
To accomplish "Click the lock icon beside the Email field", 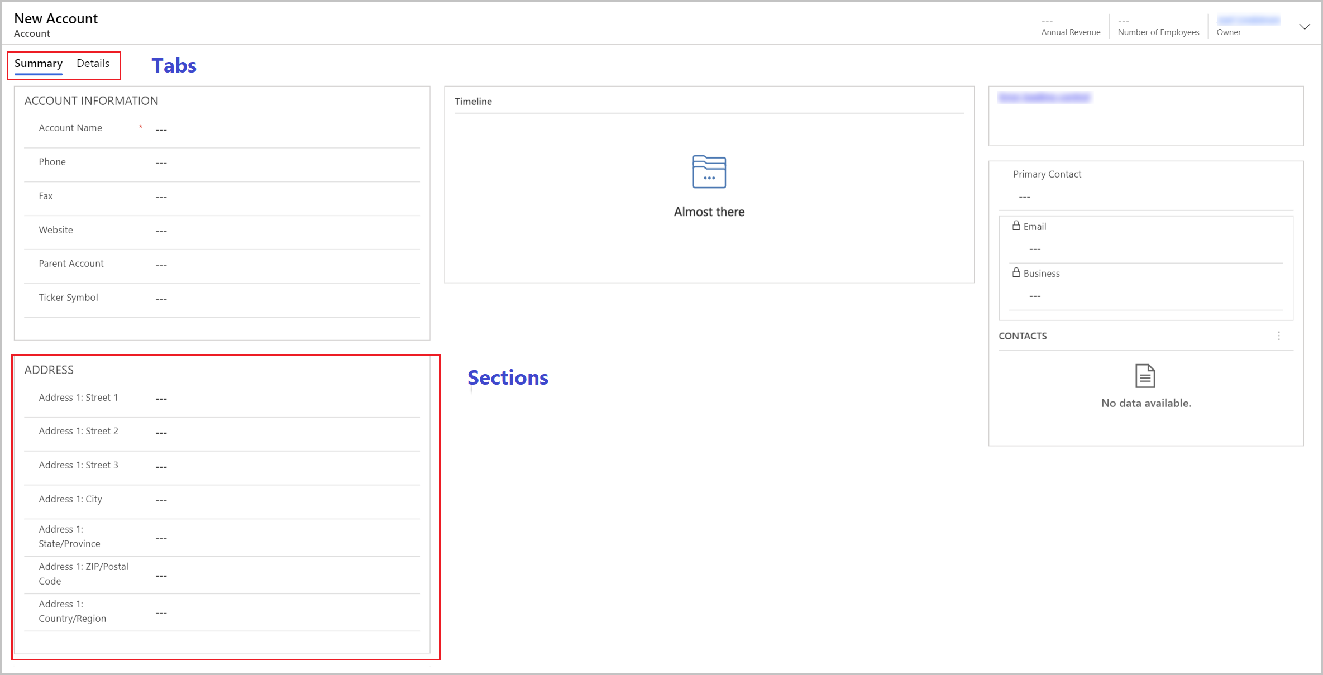I will click(1016, 226).
